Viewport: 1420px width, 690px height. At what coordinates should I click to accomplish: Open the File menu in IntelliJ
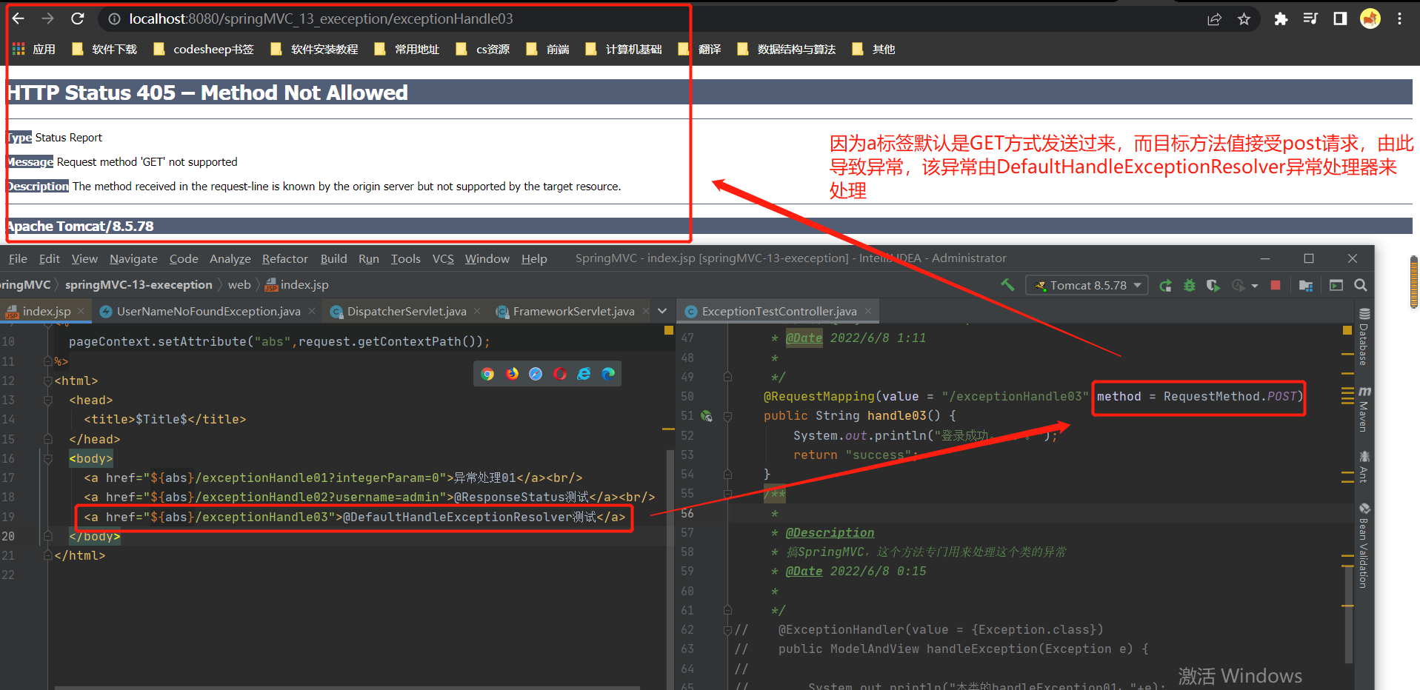coord(18,258)
